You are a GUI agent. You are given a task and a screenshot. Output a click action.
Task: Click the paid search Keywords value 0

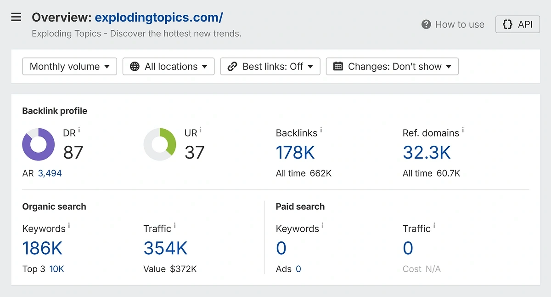coord(281,248)
